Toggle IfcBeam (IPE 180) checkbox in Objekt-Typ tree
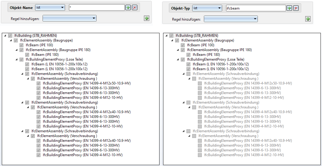This screenshot has width=322, height=166. [x=188, y=55]
